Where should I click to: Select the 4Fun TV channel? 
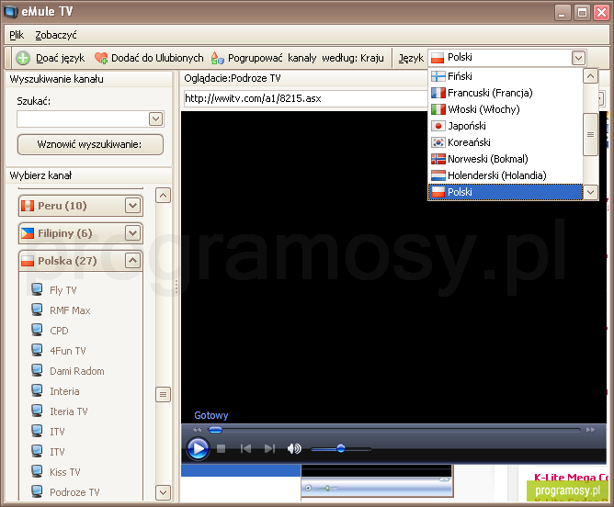tap(67, 351)
